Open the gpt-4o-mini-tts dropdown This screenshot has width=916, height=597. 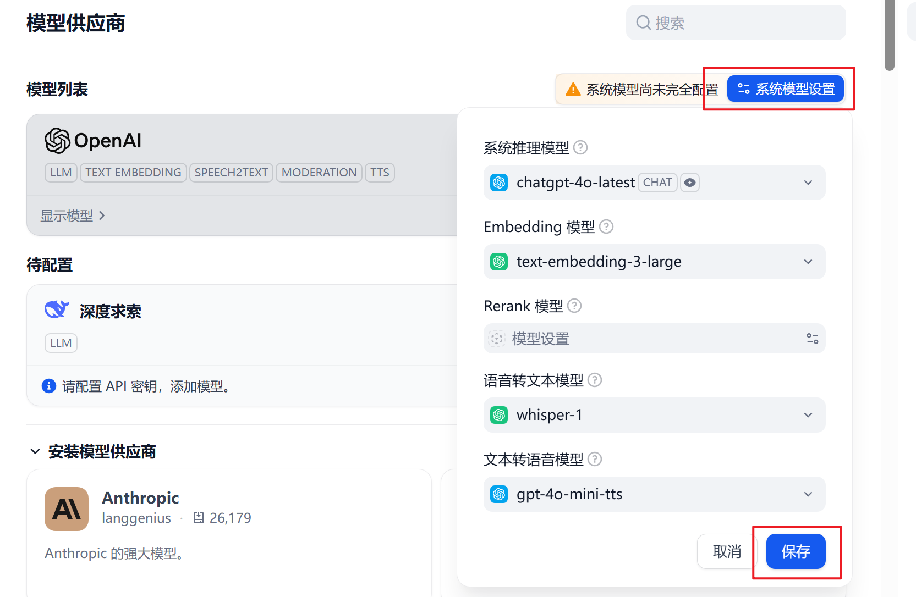[x=654, y=494]
